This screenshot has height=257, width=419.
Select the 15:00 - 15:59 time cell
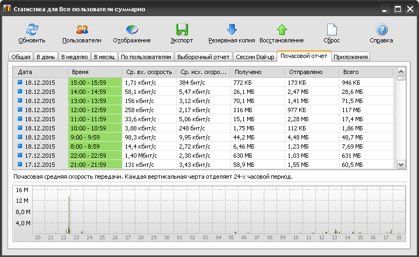95,83
